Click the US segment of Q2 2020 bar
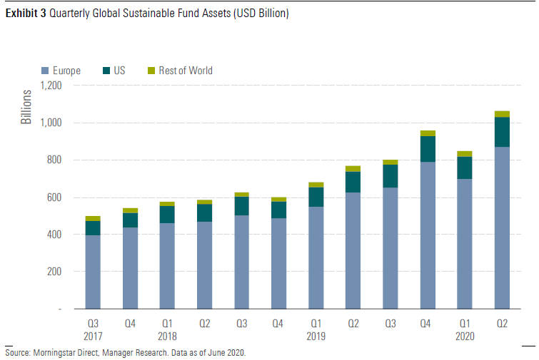Viewport: 539px width, 360px height. pos(502,132)
